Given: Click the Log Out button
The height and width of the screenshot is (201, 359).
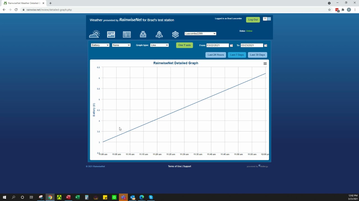Looking at the screenshot, I should (253, 20).
